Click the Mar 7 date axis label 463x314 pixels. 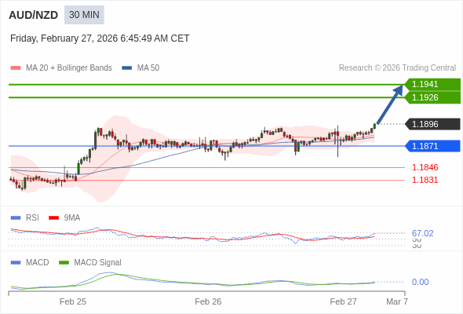point(397,301)
